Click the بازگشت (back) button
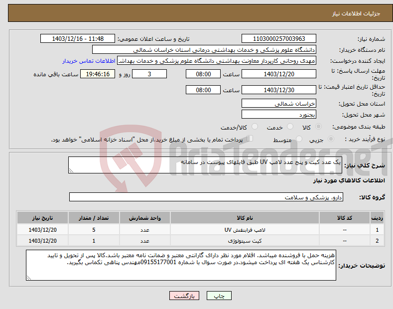 184,296
